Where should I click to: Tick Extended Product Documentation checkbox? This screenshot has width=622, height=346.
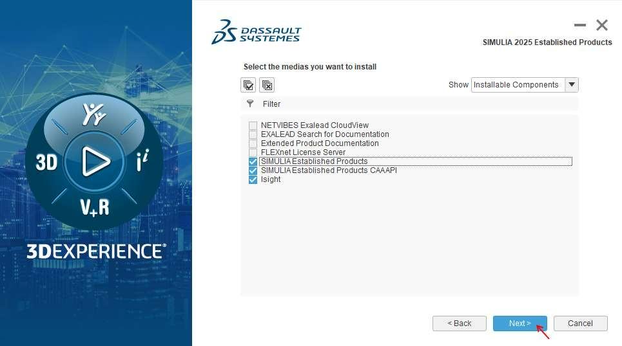(253, 143)
